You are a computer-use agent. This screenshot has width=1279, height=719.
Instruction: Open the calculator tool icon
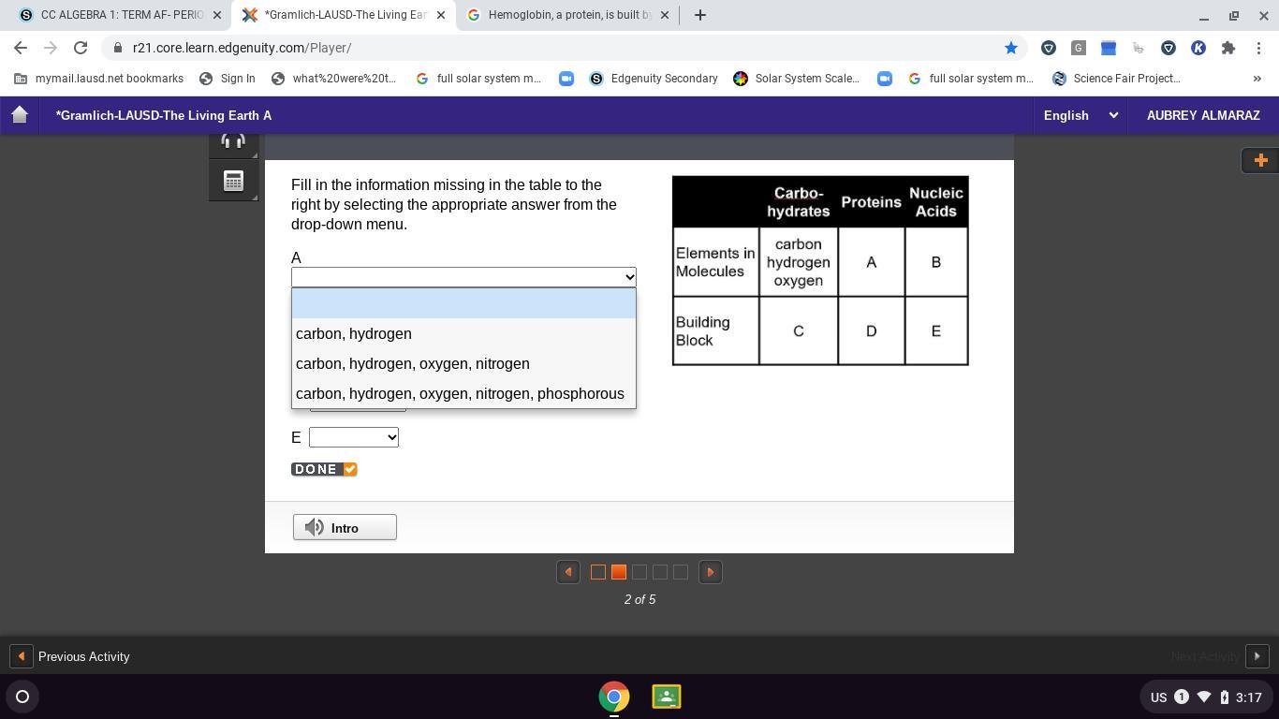click(x=233, y=181)
